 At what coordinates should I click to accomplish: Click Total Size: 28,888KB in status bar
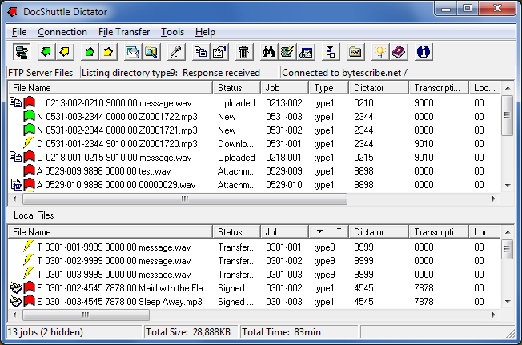point(188,332)
